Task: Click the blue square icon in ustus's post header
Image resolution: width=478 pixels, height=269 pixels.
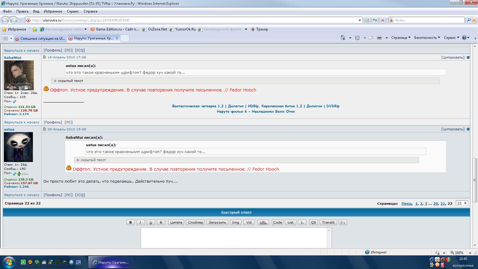Action: pyautogui.click(x=468, y=129)
